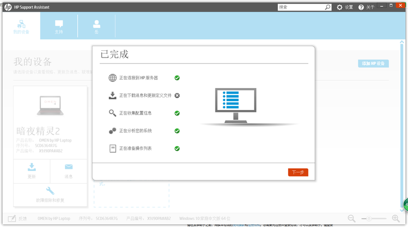Click 序列号 5CD6364R7G in the status bar
The image size is (408, 227).
click(x=99, y=218)
